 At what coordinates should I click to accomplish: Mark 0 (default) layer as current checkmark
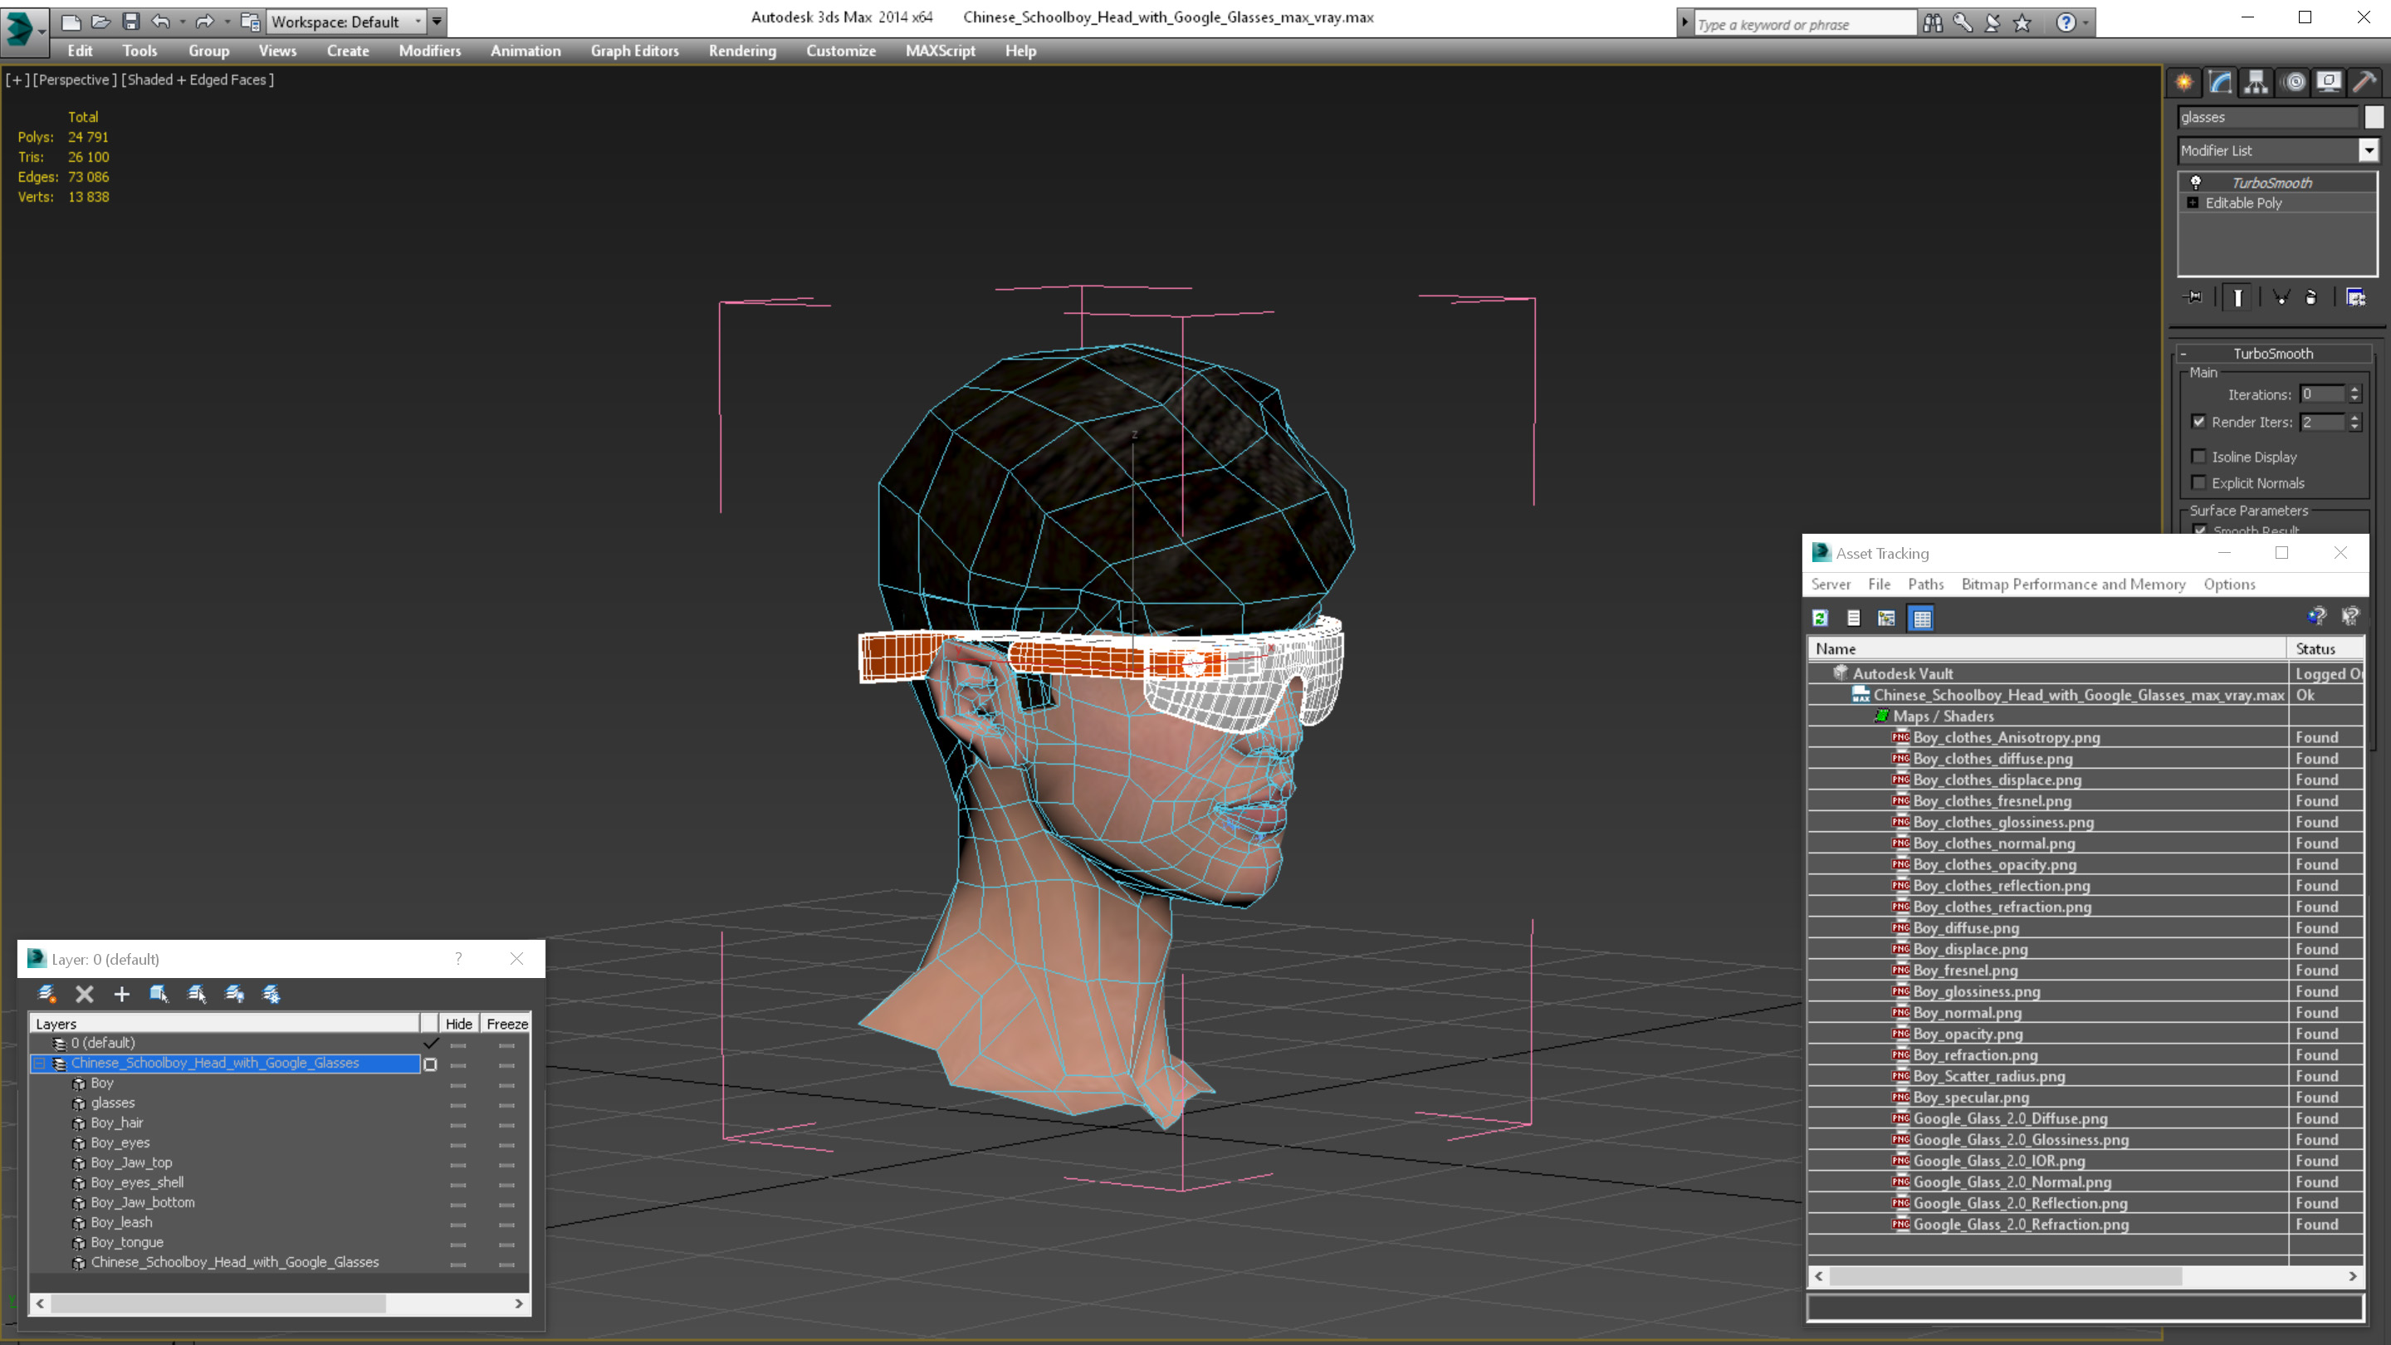(x=431, y=1044)
